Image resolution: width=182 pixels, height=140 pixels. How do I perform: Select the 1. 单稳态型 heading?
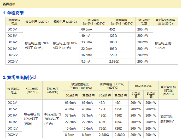[13, 13]
